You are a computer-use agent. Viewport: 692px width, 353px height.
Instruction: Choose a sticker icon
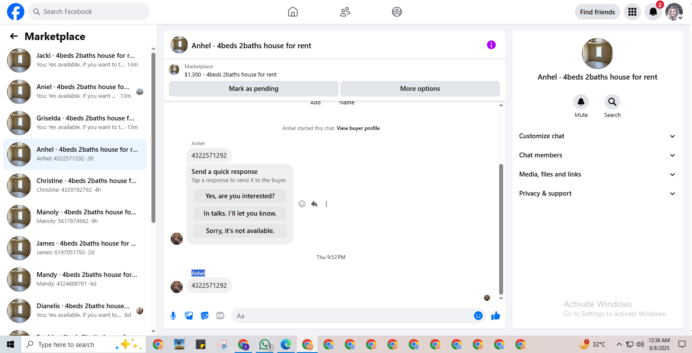click(x=205, y=316)
